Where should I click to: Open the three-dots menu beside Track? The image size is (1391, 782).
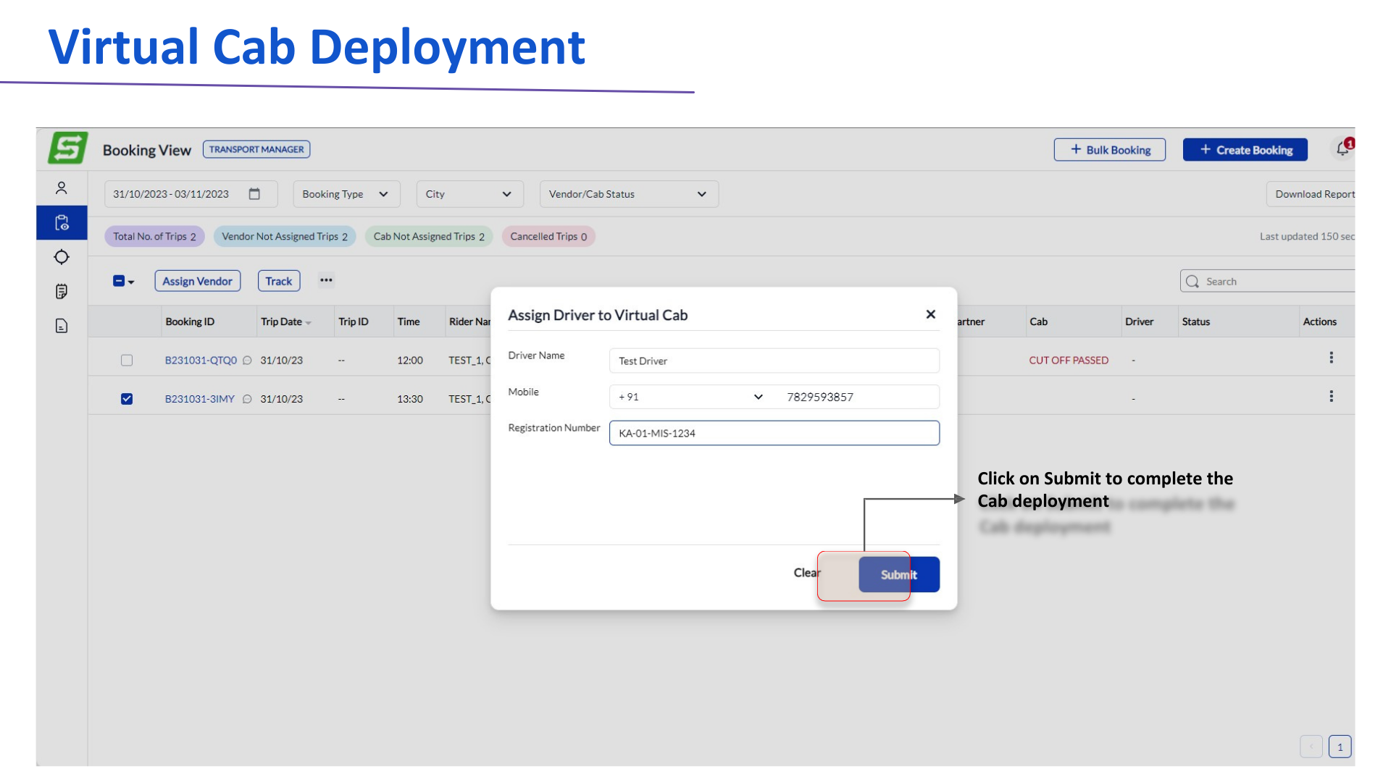pyautogui.click(x=326, y=280)
